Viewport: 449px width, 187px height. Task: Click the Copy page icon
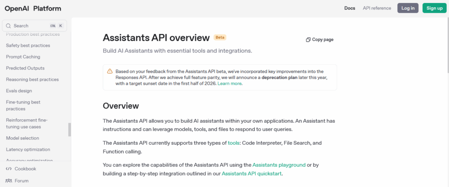point(308,40)
